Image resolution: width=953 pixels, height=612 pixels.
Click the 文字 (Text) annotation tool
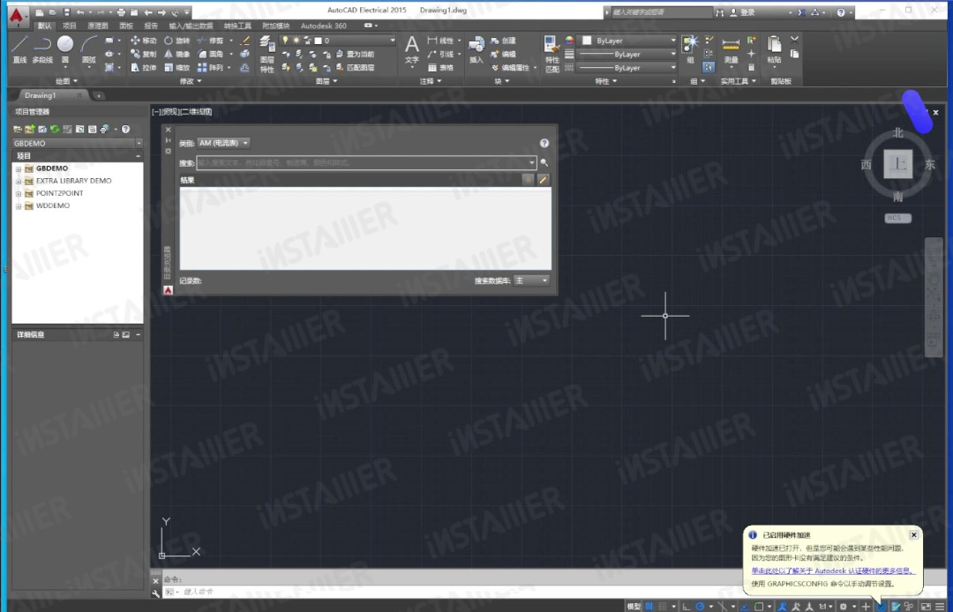click(412, 49)
